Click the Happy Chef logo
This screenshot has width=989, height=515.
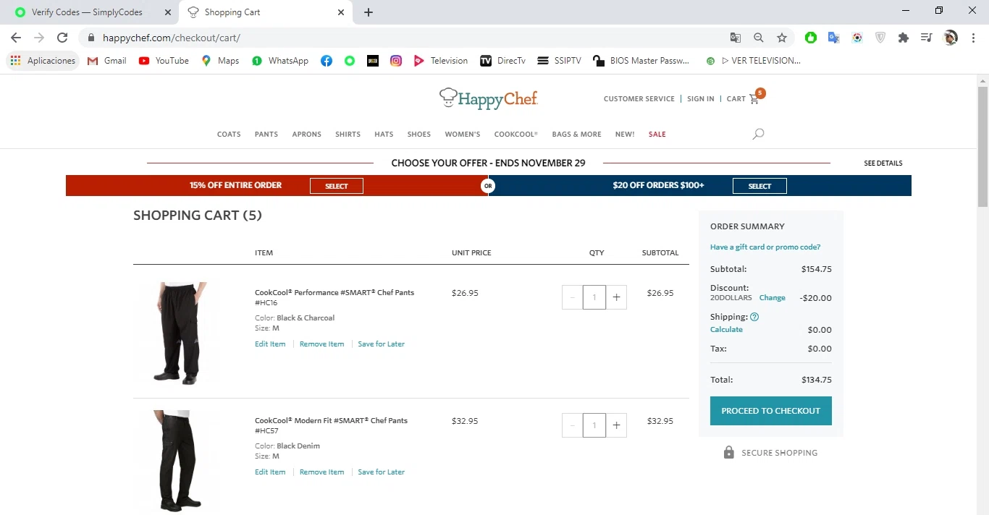489,98
